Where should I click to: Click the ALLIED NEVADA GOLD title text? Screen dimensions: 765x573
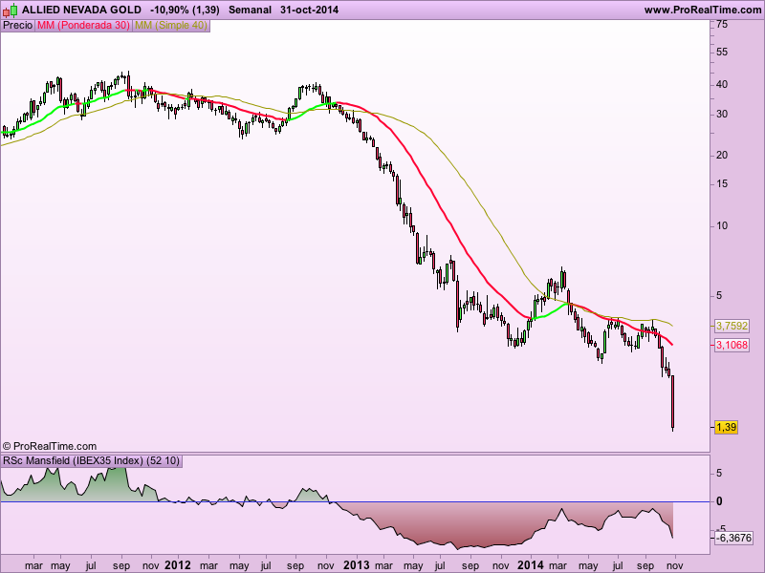point(82,10)
